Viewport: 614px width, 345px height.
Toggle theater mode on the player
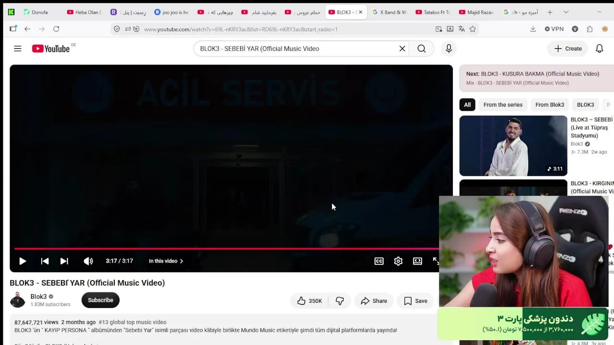click(x=417, y=261)
